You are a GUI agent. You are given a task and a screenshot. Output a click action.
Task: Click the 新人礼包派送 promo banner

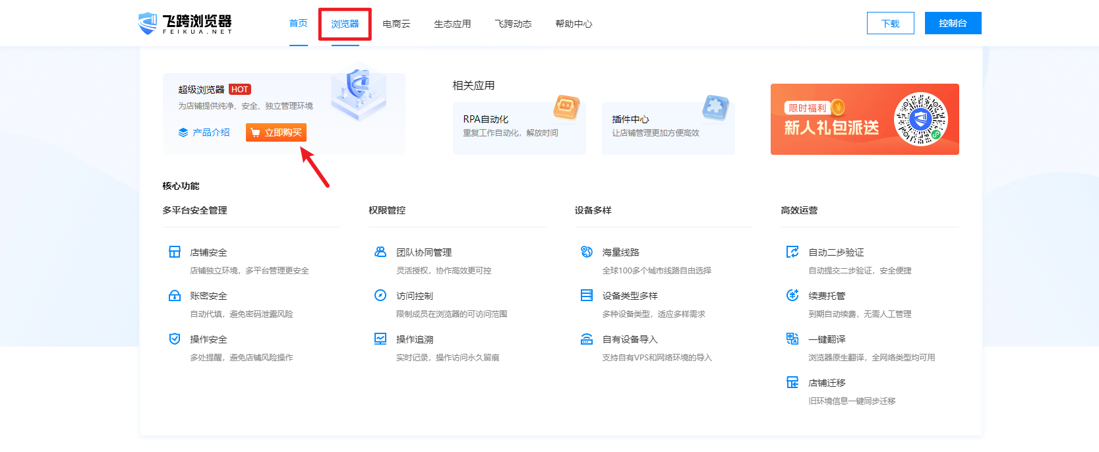tap(864, 119)
